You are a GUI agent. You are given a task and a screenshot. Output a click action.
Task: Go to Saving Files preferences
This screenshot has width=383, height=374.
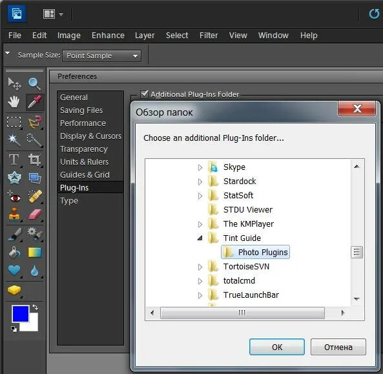pos(81,110)
